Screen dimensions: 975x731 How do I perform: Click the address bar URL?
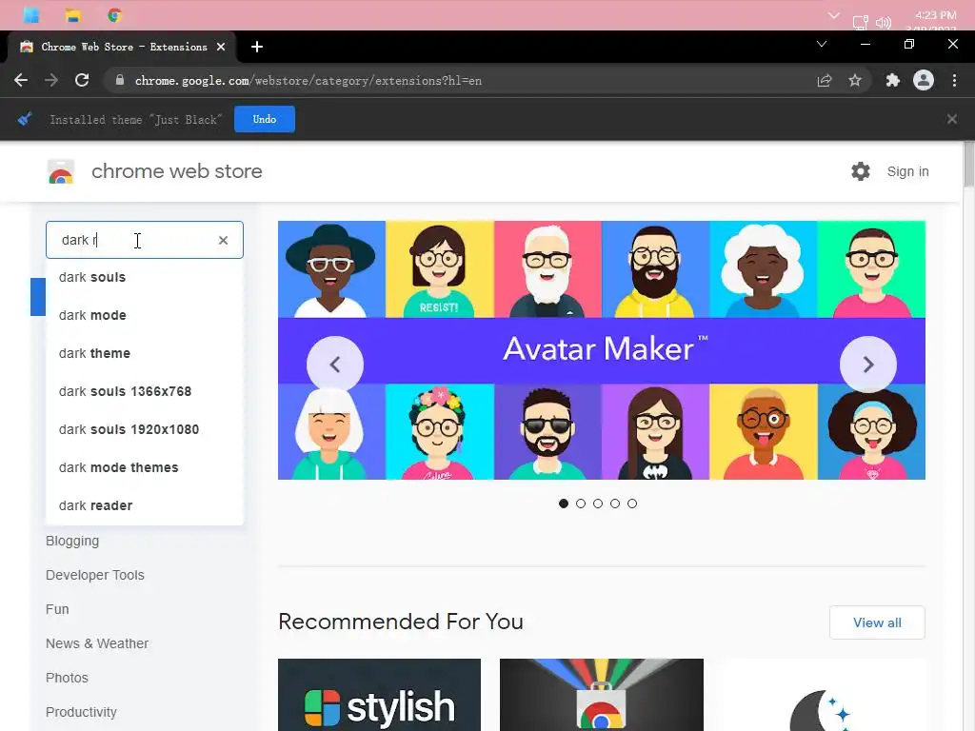click(308, 81)
